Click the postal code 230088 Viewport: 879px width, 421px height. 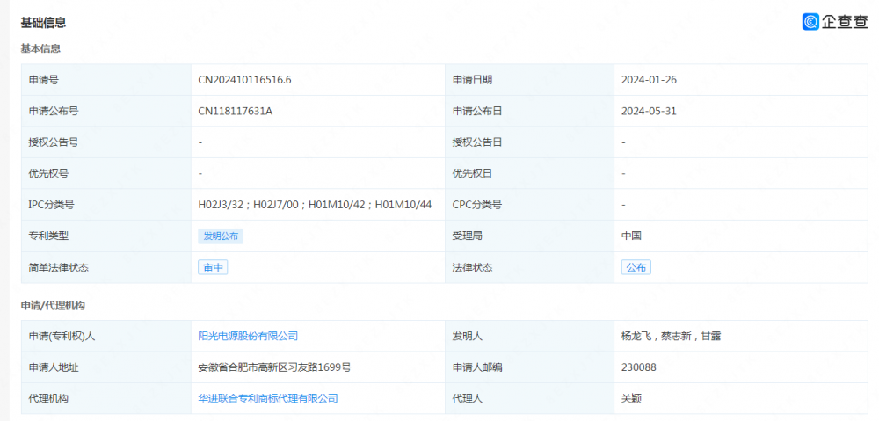638,367
